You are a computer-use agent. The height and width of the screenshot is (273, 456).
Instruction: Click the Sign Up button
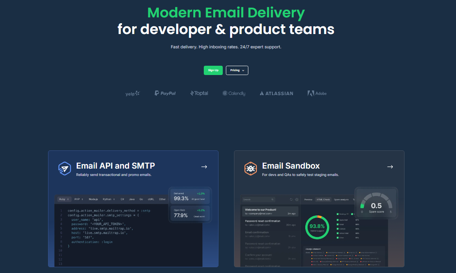(x=213, y=70)
